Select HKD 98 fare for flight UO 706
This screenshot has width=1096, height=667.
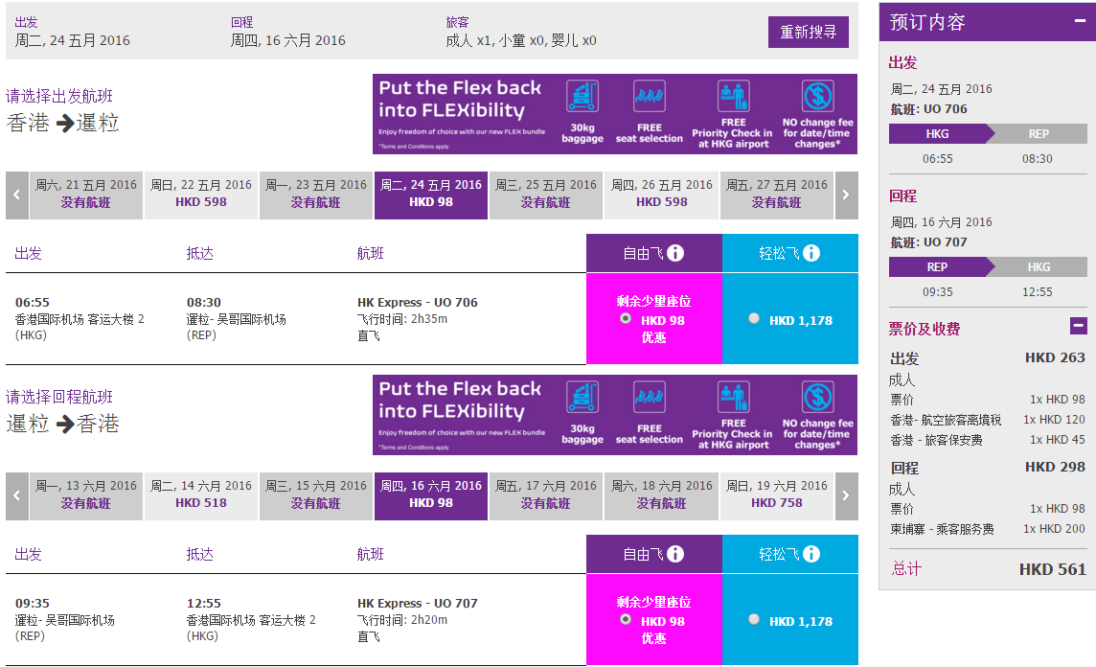[x=626, y=319]
